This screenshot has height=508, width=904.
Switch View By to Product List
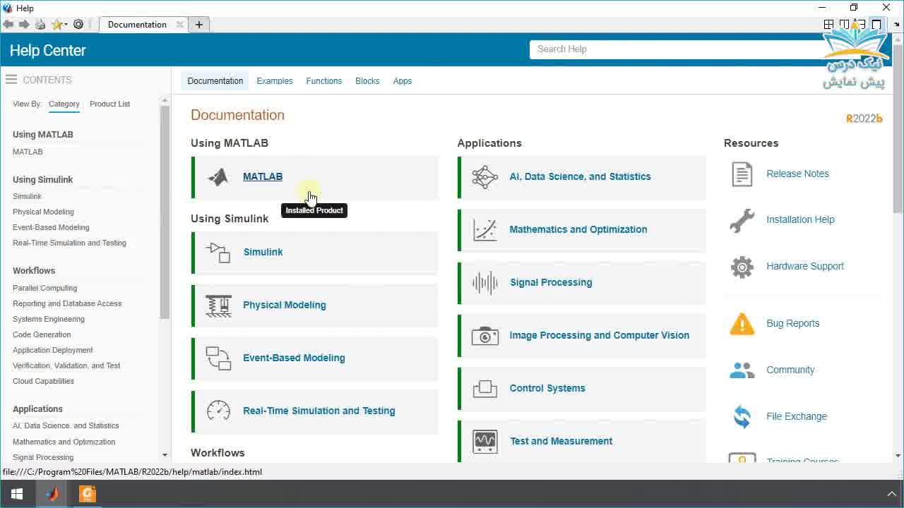coord(109,104)
